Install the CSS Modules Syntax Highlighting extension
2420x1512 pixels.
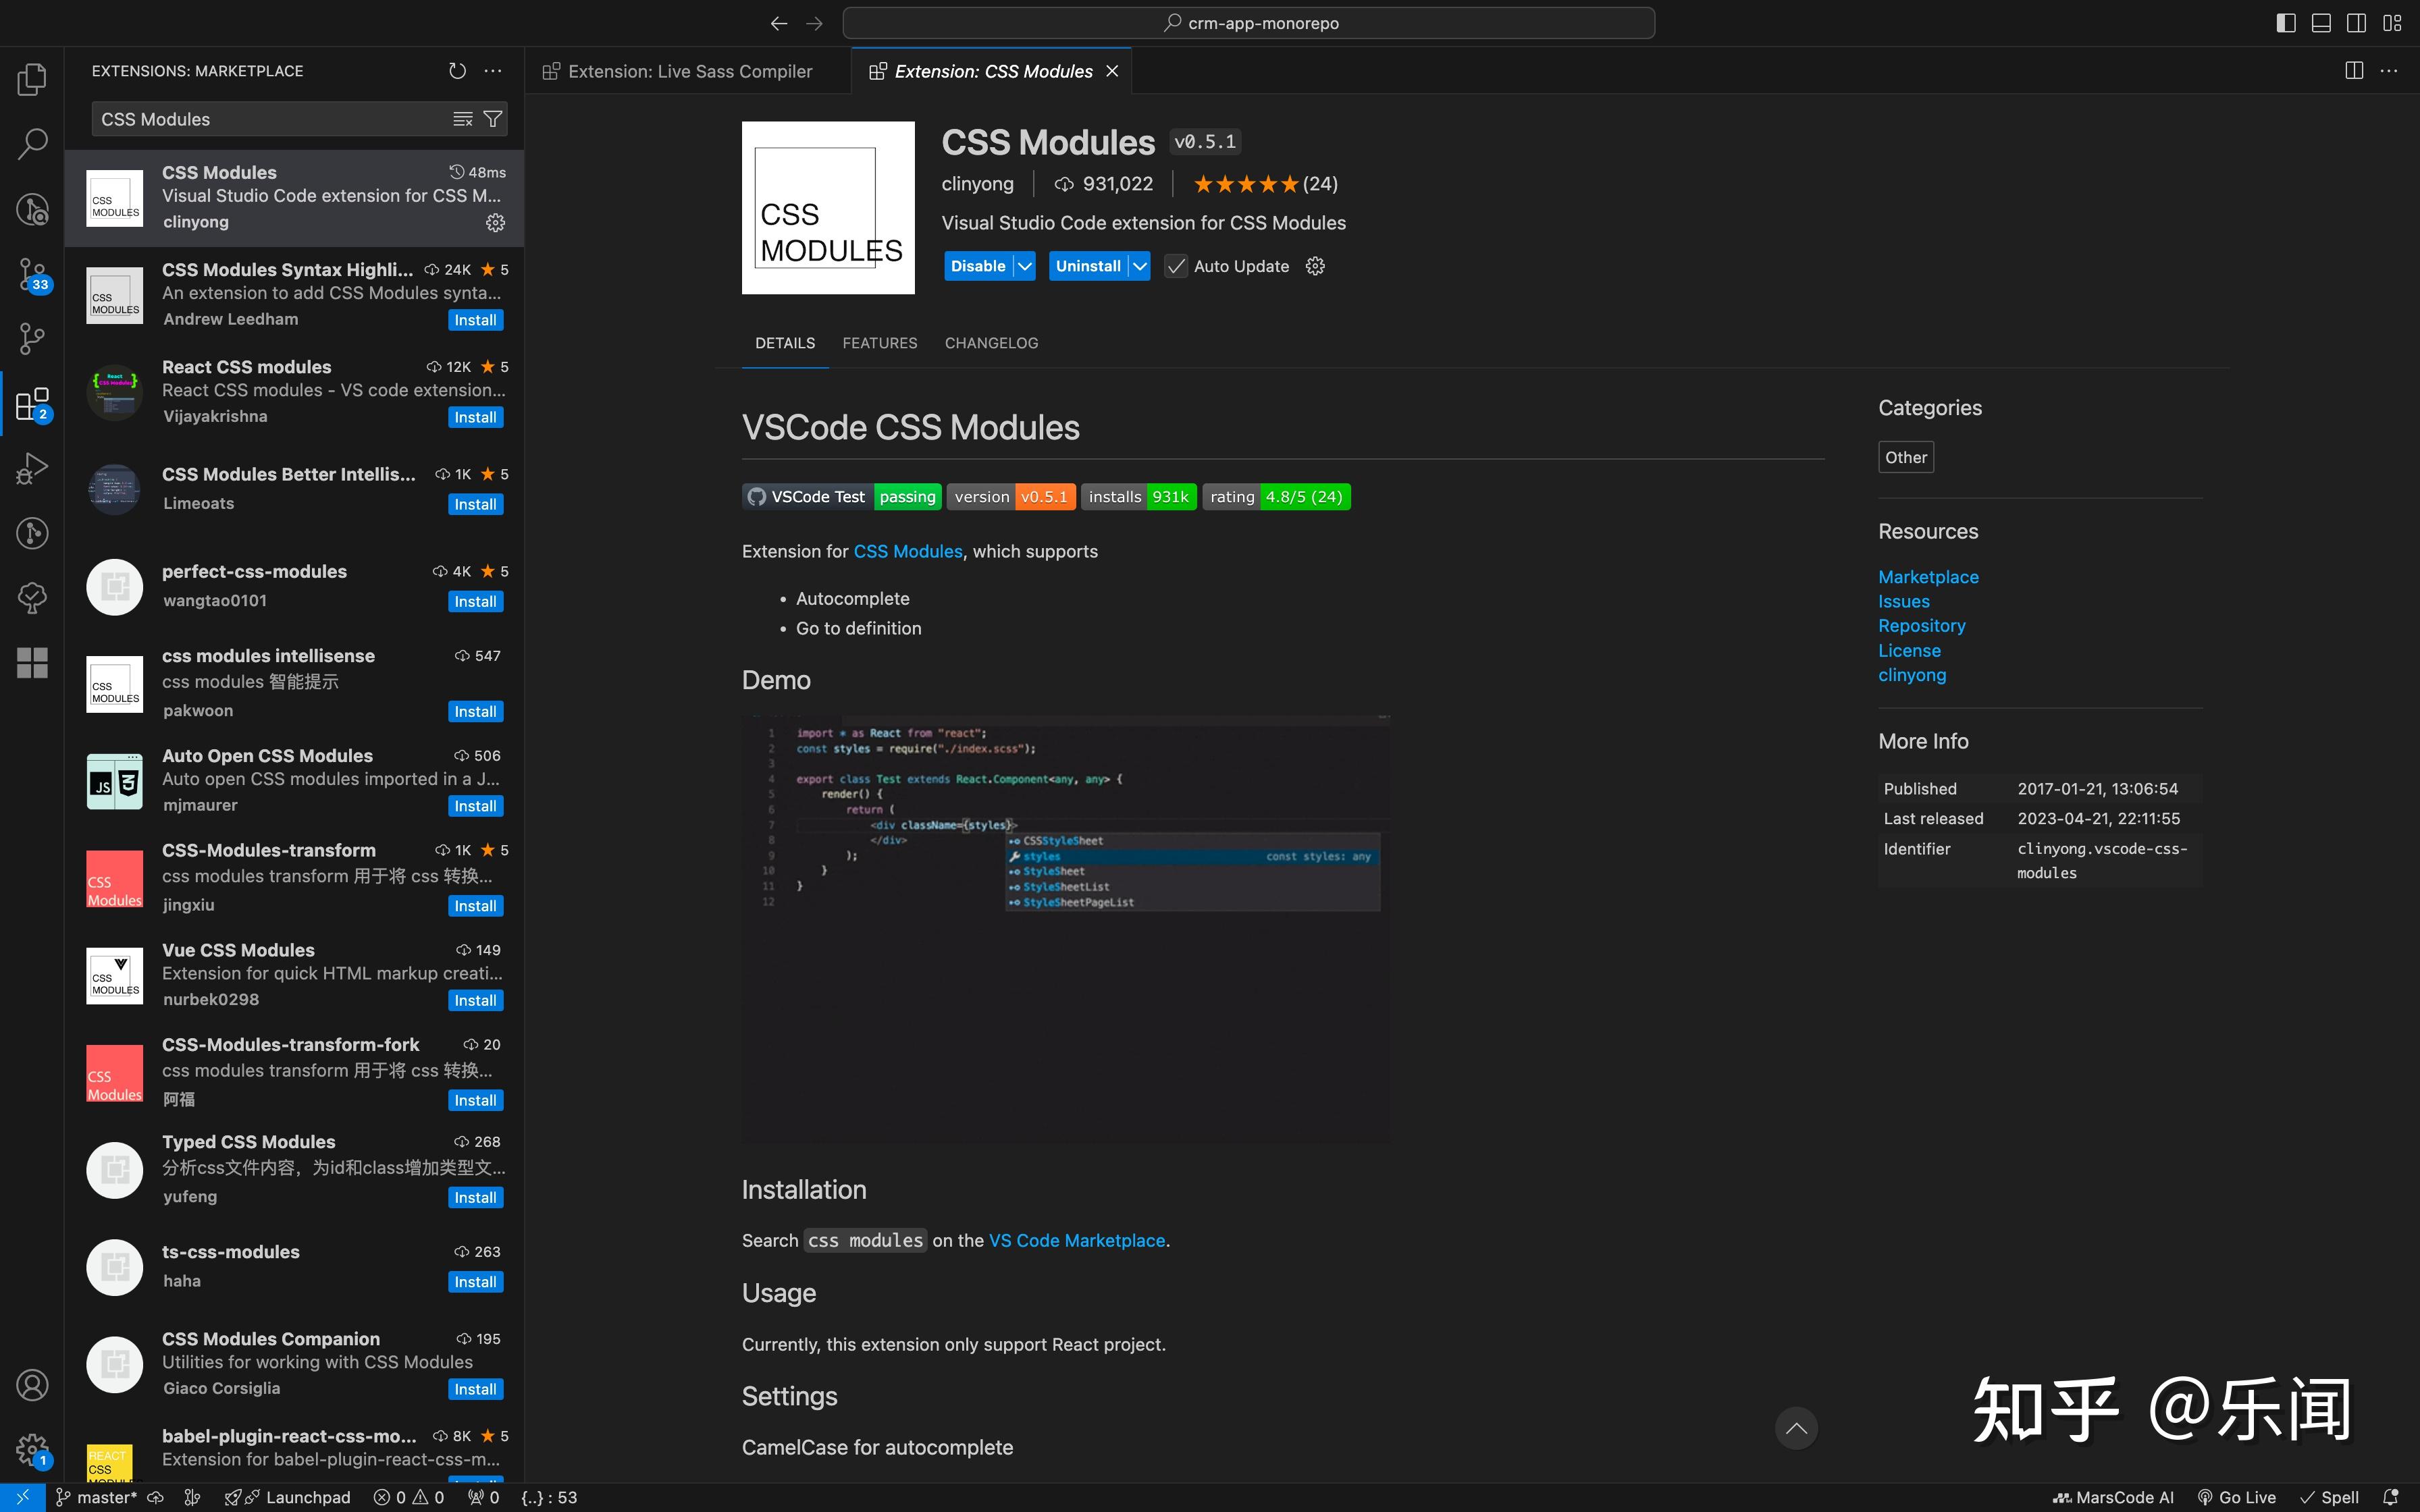tap(476, 319)
